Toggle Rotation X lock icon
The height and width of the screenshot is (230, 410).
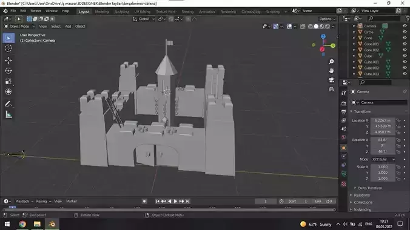click(x=398, y=140)
